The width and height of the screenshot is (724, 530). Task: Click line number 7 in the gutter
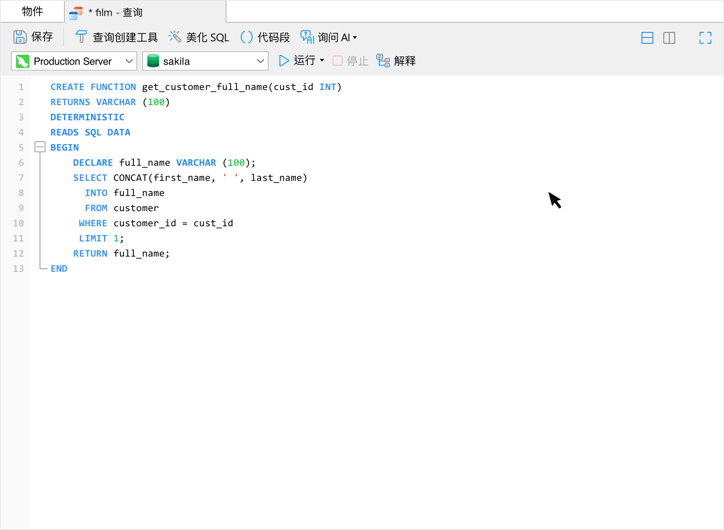tap(21, 178)
